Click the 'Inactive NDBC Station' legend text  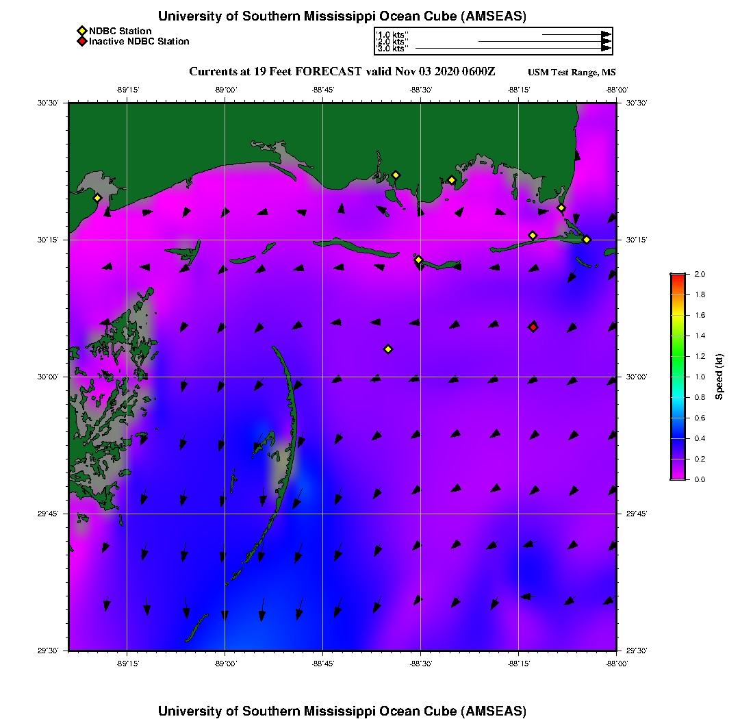139,42
